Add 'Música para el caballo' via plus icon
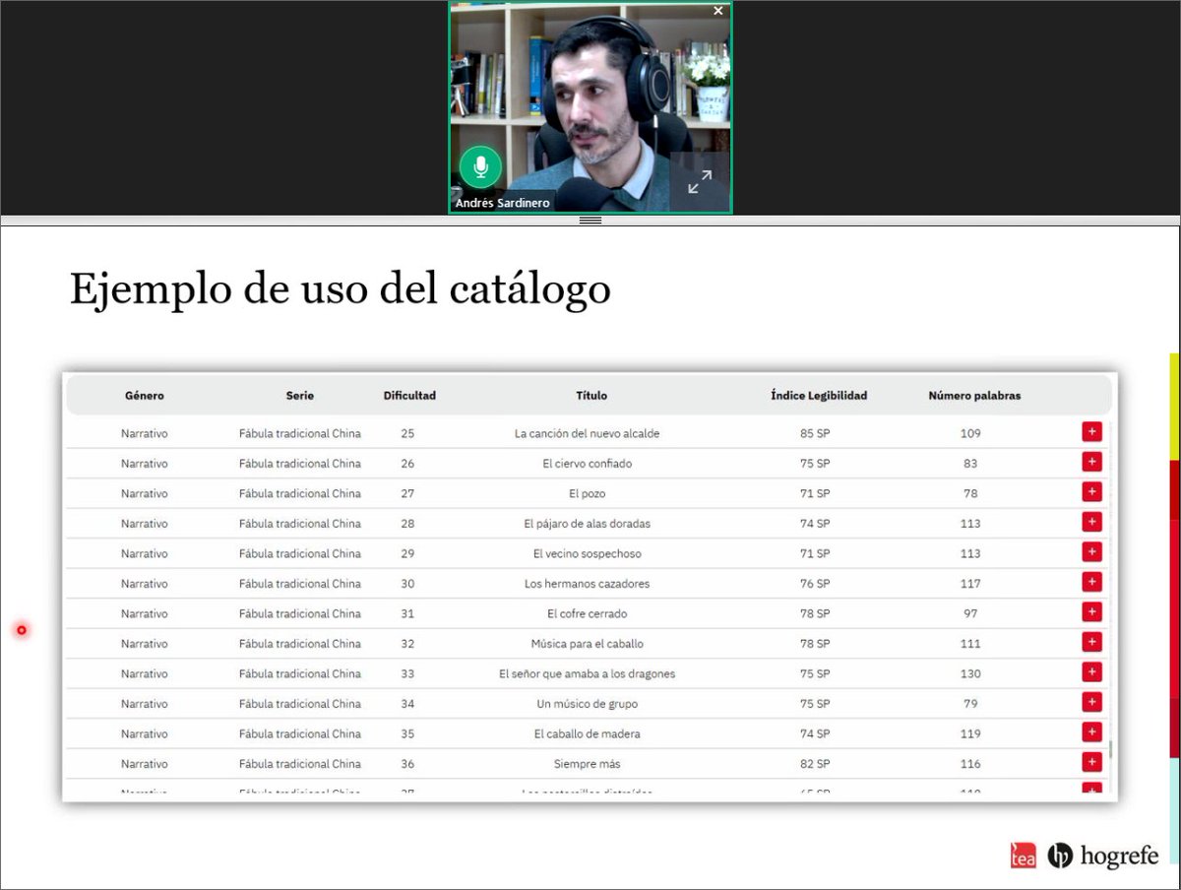The image size is (1181, 890). point(1091,642)
